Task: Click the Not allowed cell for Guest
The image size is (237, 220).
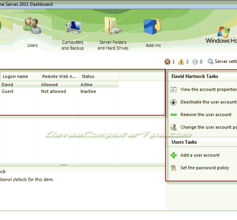Action: pyautogui.click(x=53, y=92)
